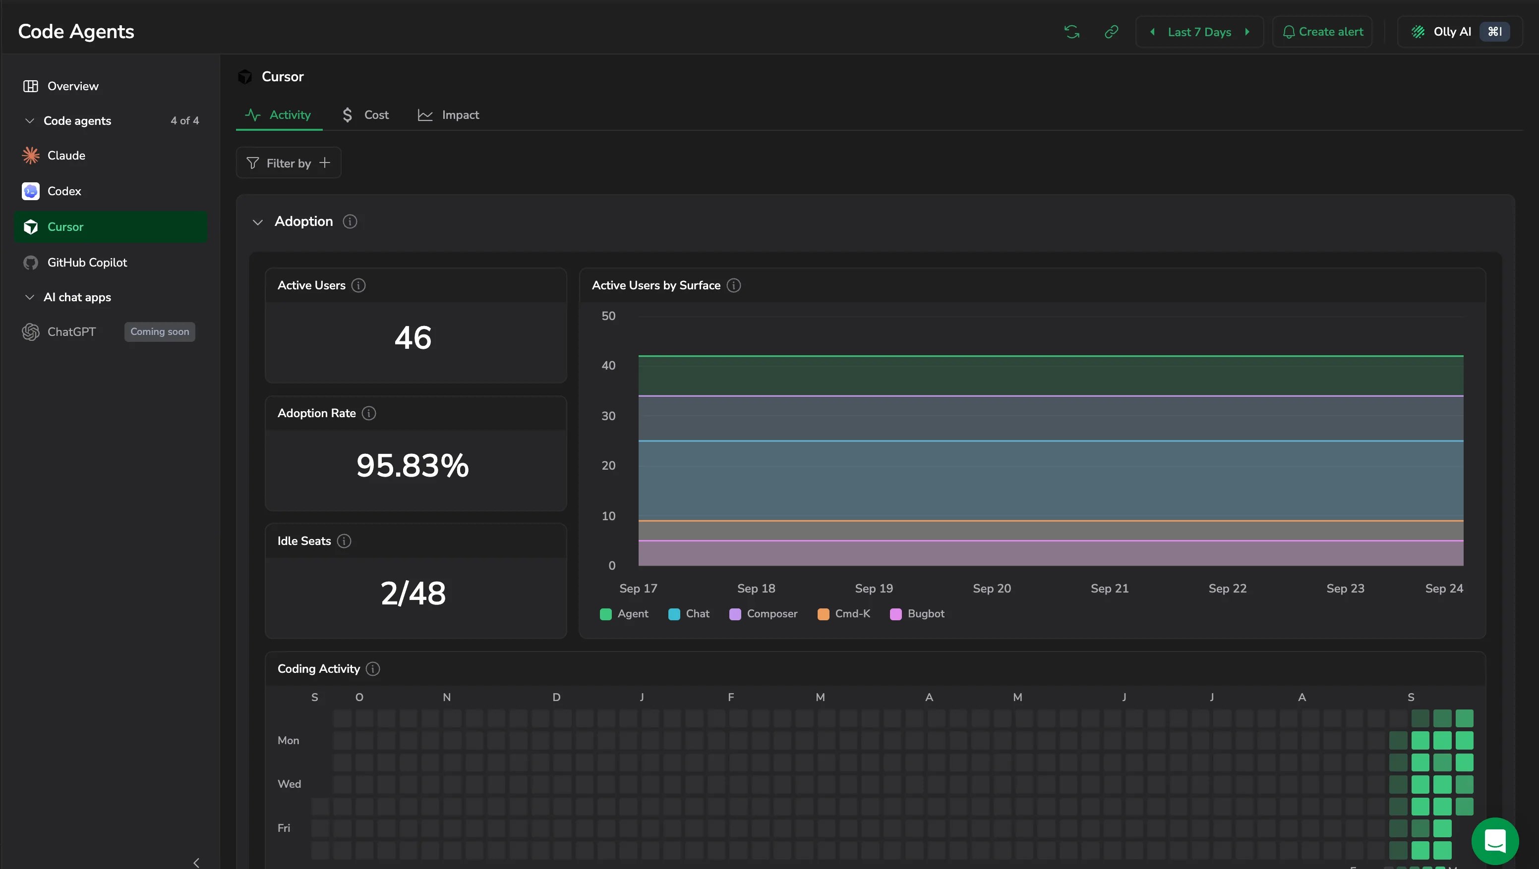Select Codex in the sidebar
Viewport: 1539px width, 869px height.
tap(111, 191)
